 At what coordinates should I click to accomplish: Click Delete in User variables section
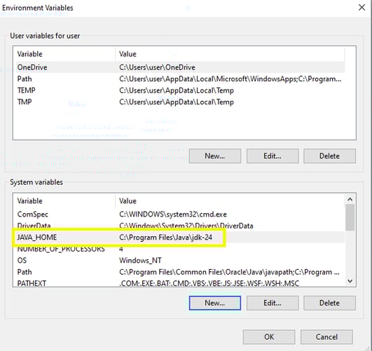[329, 156]
